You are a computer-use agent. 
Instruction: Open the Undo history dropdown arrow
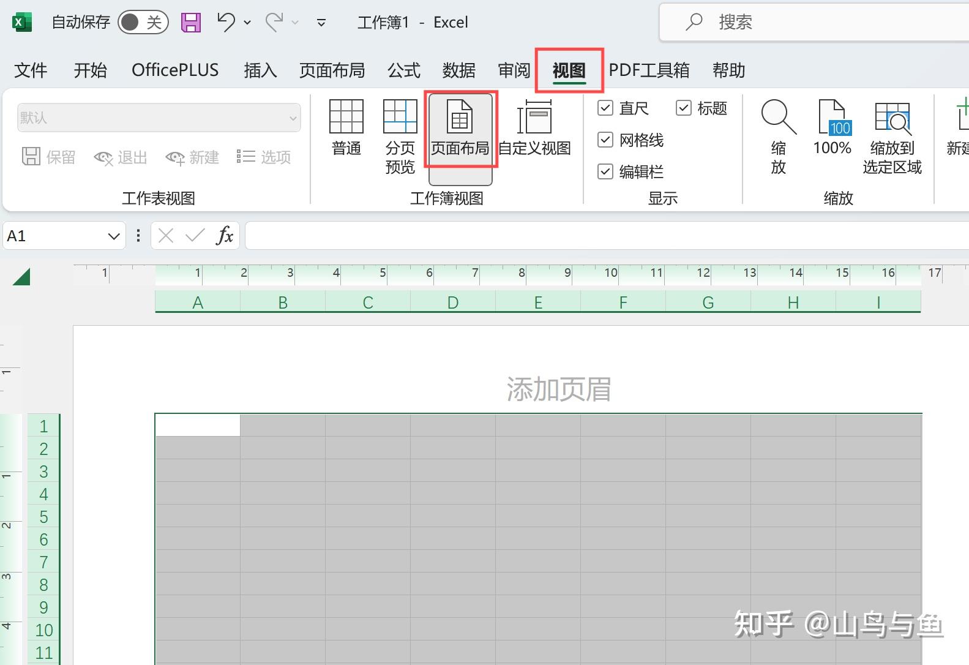pos(247,23)
